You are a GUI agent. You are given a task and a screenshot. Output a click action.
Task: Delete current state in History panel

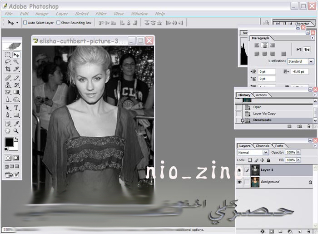pyautogui.click(x=310, y=126)
